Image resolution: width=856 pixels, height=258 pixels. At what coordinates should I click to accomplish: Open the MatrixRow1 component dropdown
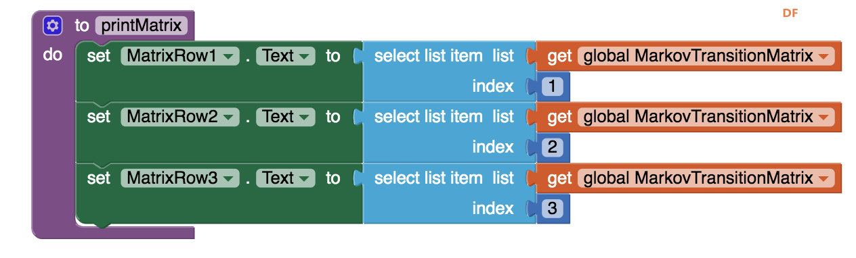click(180, 56)
